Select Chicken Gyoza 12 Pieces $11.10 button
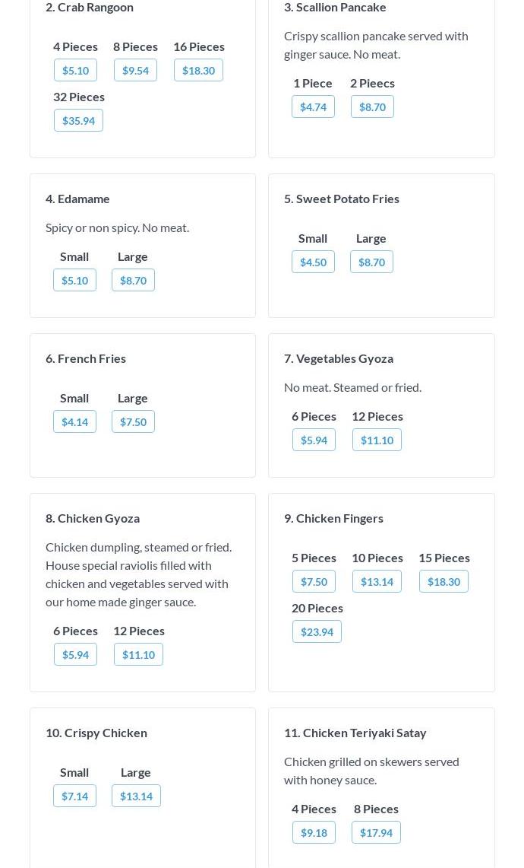This screenshot has height=868, width=524. pos(138,654)
